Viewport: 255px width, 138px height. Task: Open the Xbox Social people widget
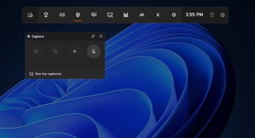point(142,15)
